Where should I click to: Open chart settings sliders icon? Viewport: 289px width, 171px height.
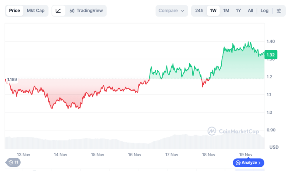pos(279,11)
